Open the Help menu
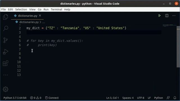 pos(67,9)
